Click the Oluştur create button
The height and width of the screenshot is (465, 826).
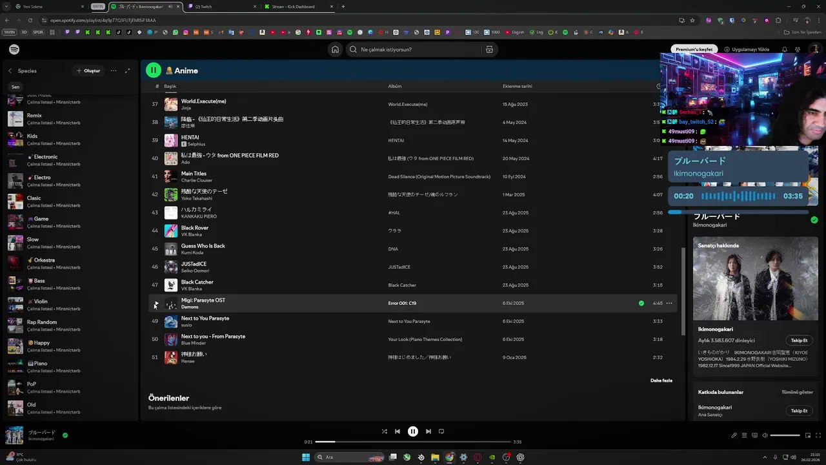pyautogui.click(x=89, y=71)
